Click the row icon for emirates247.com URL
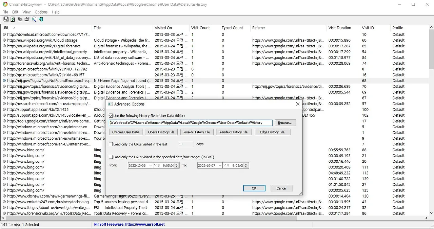434x229 pixels. (4, 202)
